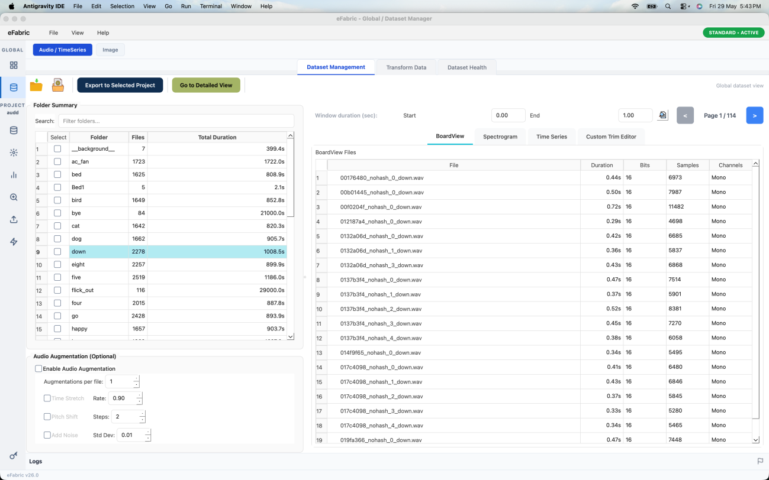This screenshot has height=480, width=769.
Task: Open the Apple menu
Action: (11, 6)
